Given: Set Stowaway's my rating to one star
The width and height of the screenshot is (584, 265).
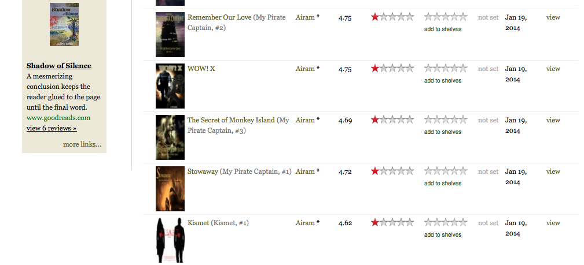Looking at the screenshot, I should (x=428, y=171).
